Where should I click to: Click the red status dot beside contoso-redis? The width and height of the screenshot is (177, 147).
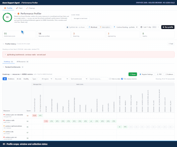tap(4, 120)
